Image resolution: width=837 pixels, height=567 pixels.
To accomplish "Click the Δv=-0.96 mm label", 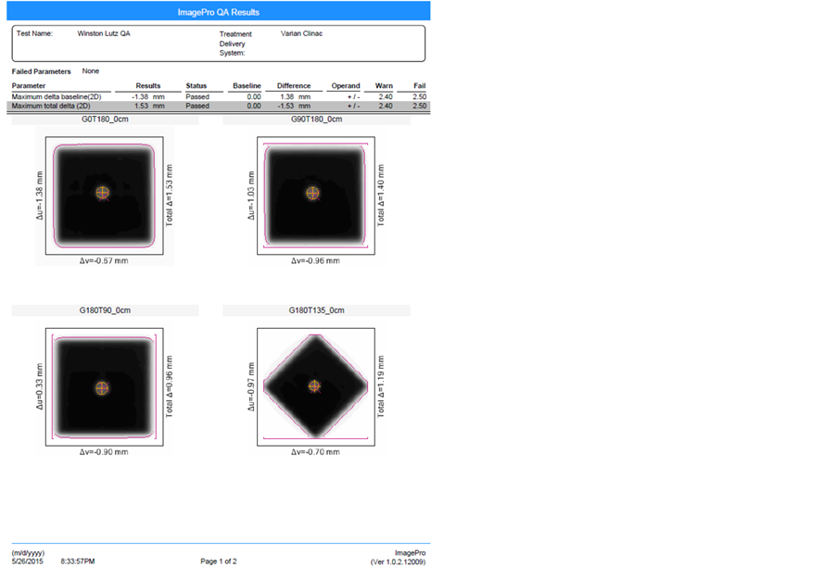I will pos(315,261).
